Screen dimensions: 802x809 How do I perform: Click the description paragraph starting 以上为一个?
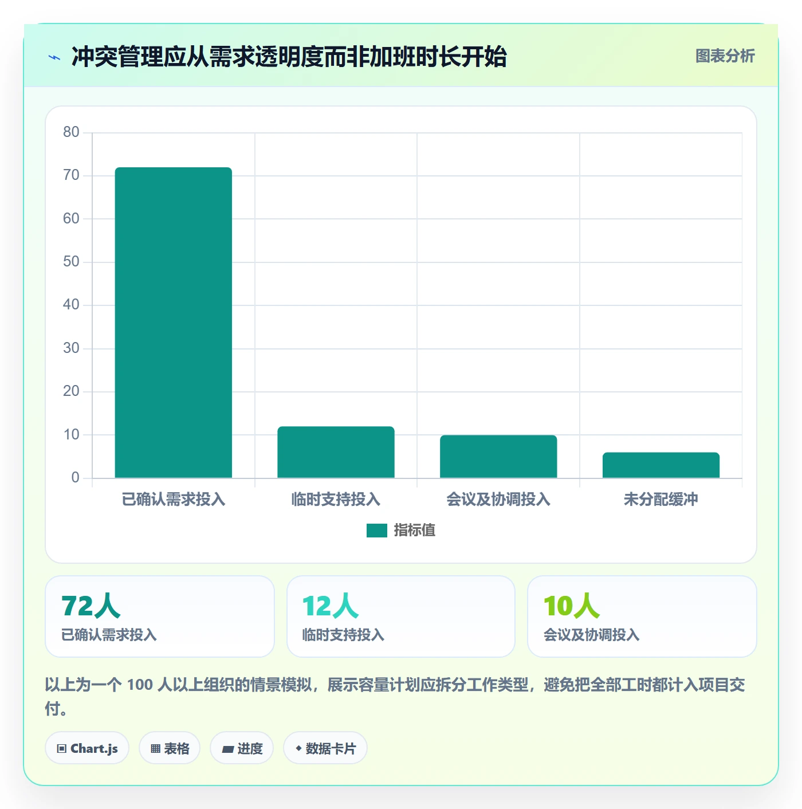[395, 696]
